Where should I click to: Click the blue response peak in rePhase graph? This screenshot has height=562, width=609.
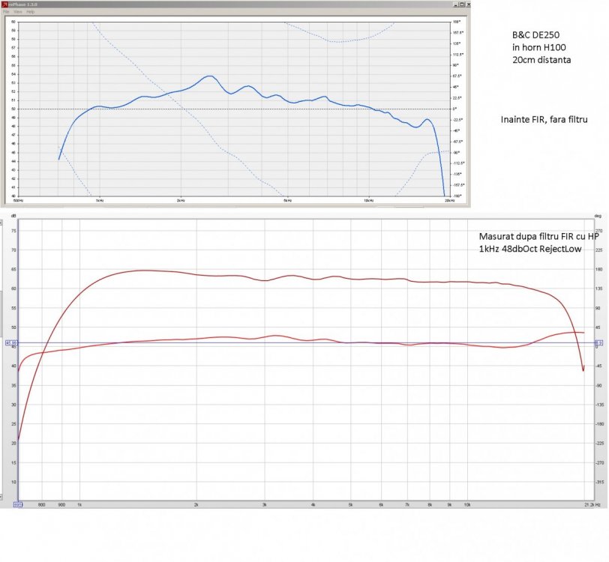pyautogui.click(x=210, y=76)
